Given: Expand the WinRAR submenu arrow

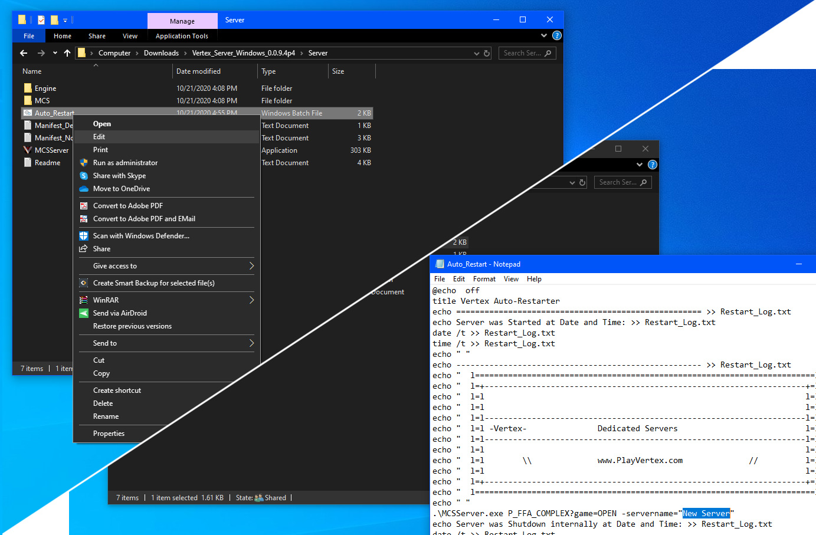Looking at the screenshot, I should tap(251, 300).
